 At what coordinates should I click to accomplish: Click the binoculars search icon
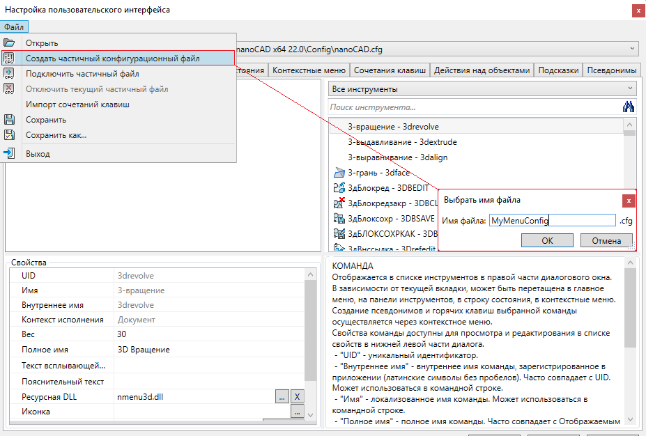pos(629,107)
